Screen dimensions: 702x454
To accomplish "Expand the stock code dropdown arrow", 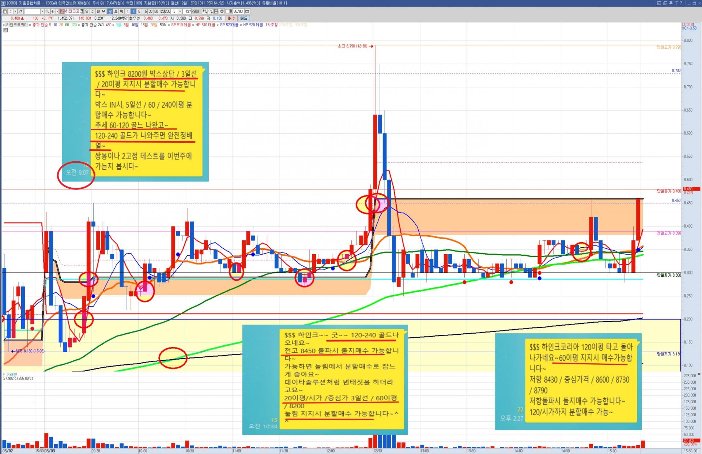I will [42, 11].
